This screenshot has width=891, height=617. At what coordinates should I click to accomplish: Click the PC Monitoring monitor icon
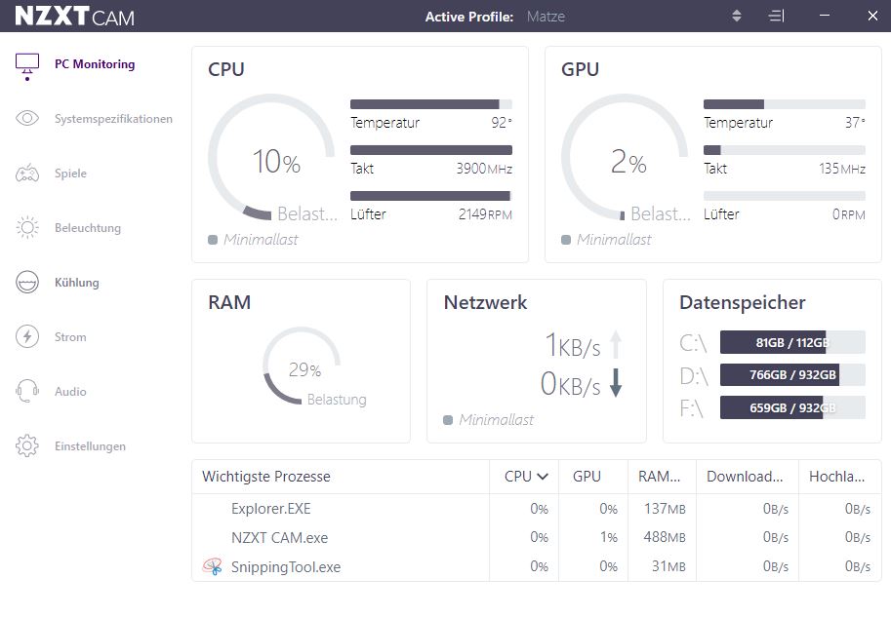(x=26, y=66)
